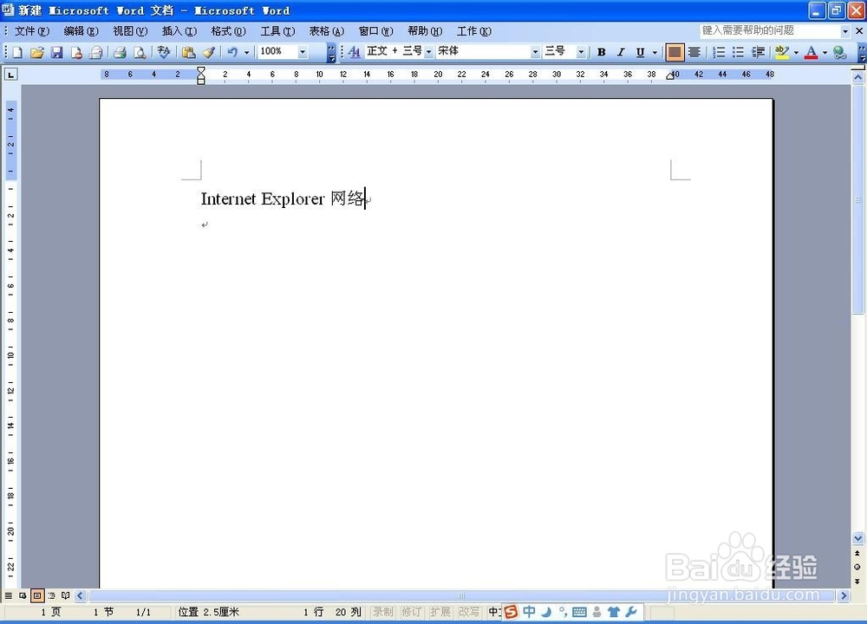Click the indent icon
Screen dimensions: 867x624
[x=758, y=53]
